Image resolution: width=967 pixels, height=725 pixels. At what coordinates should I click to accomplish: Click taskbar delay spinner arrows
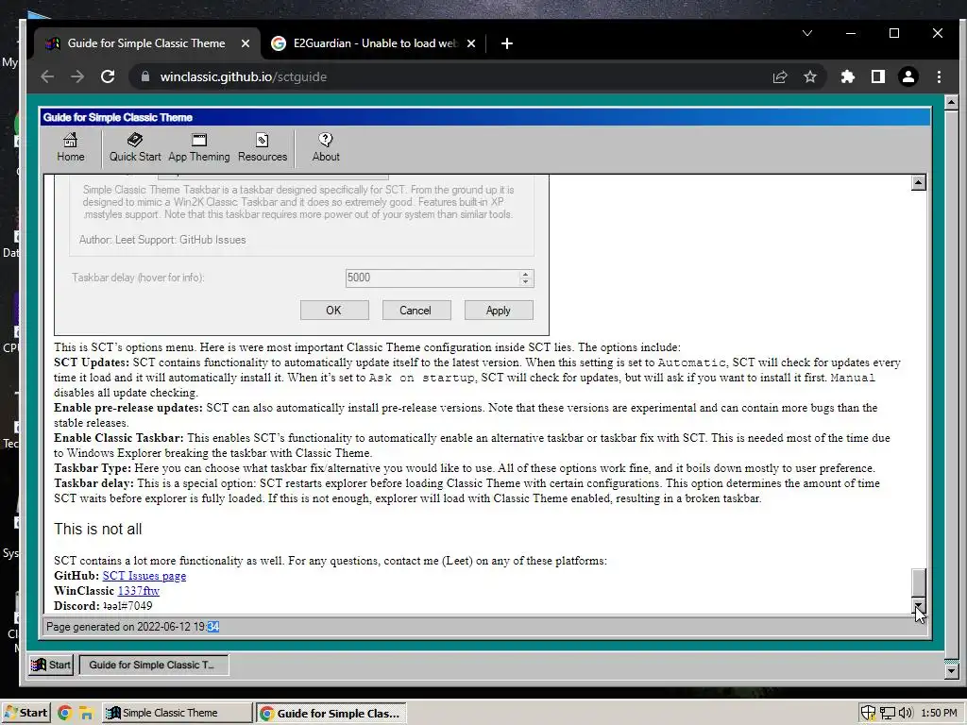tap(525, 278)
